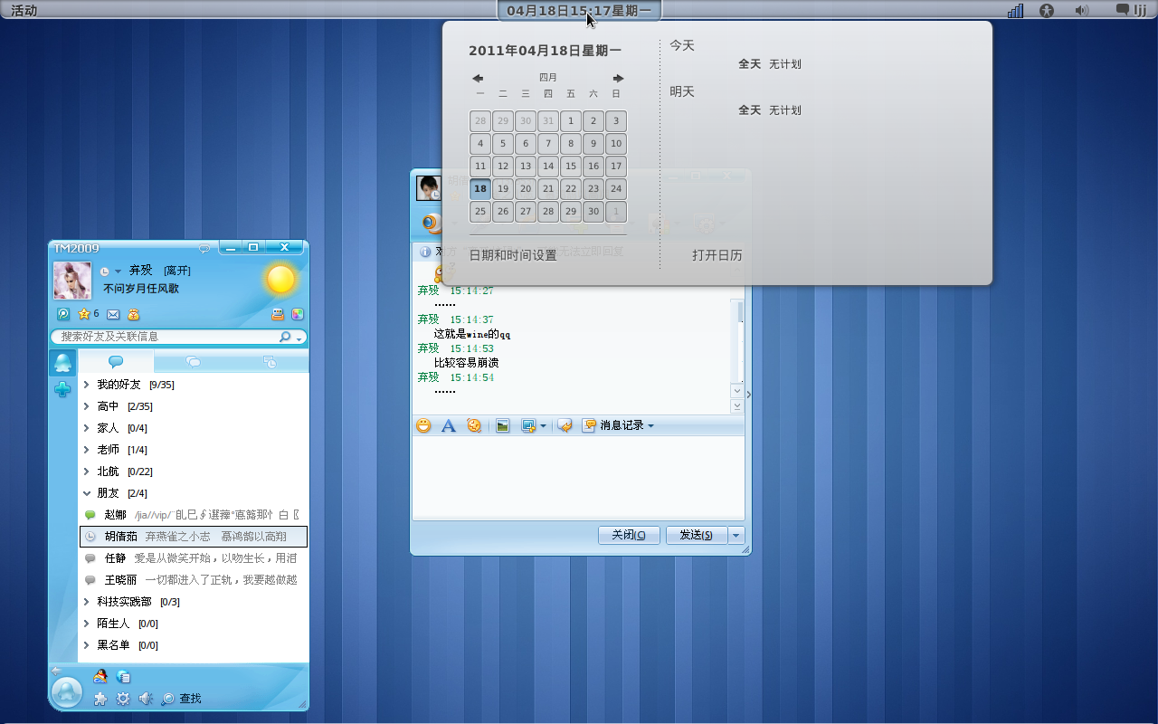Open the font letter A formatting tool

[448, 425]
